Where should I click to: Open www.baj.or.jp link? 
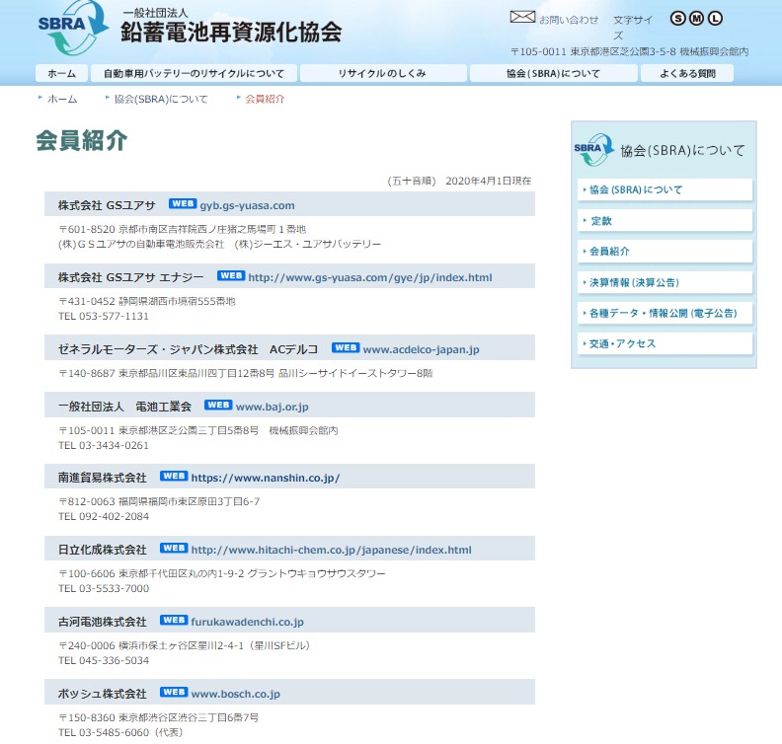pyautogui.click(x=273, y=407)
